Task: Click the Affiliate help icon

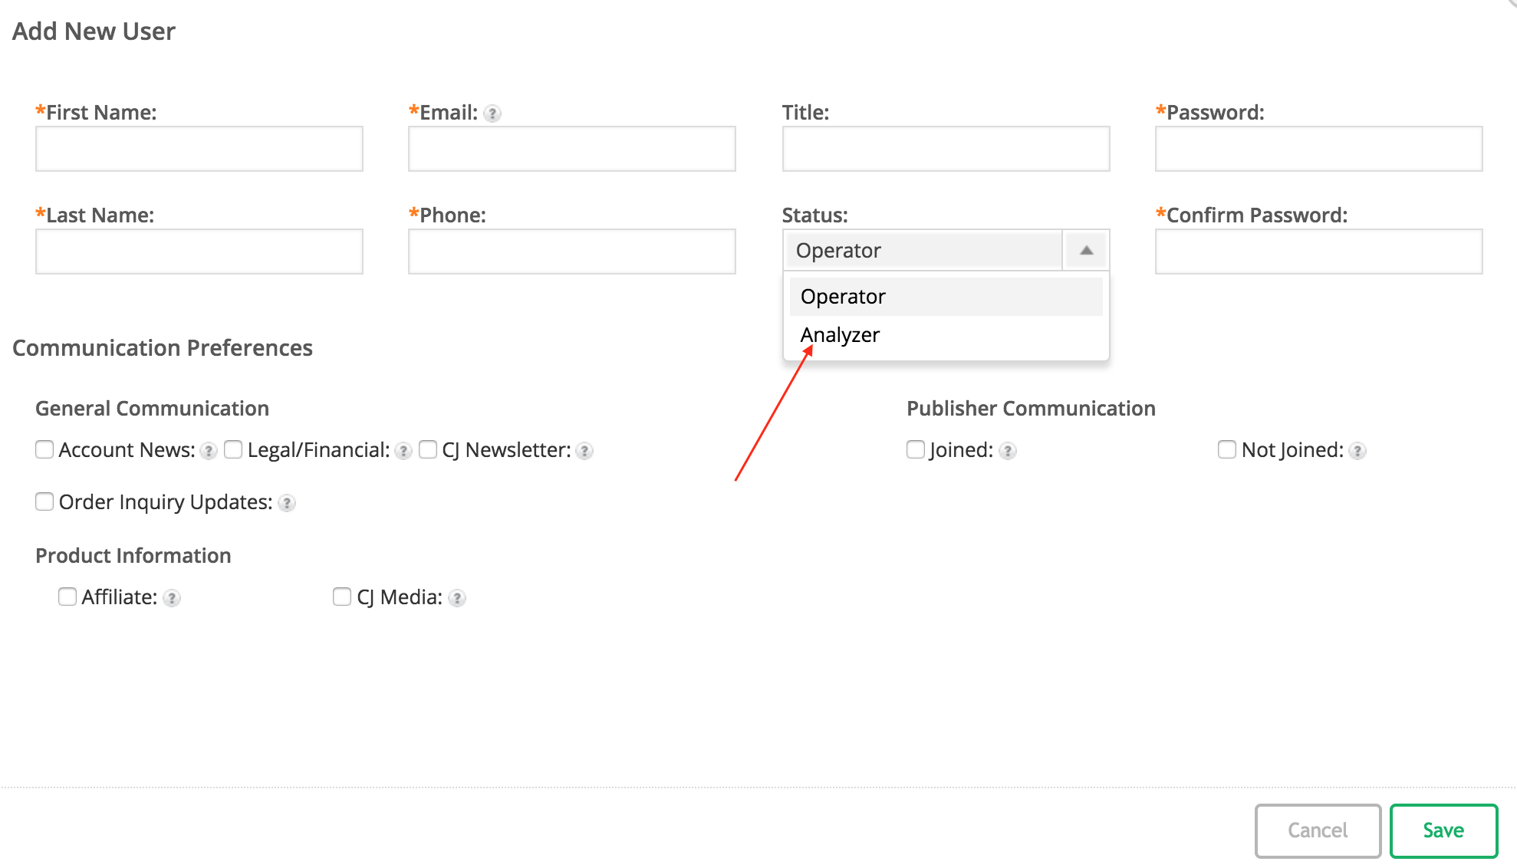Action: point(173,598)
